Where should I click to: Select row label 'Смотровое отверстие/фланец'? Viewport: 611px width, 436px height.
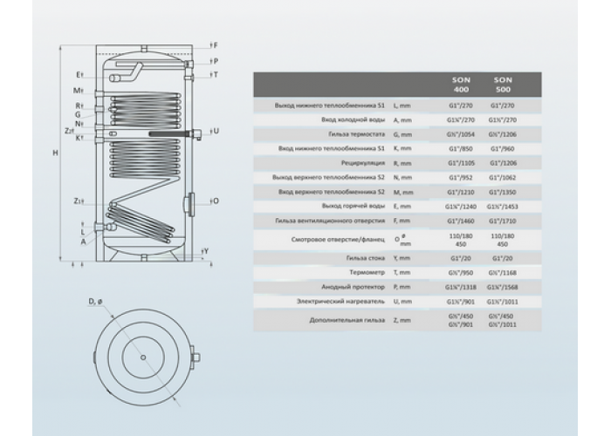338,240
